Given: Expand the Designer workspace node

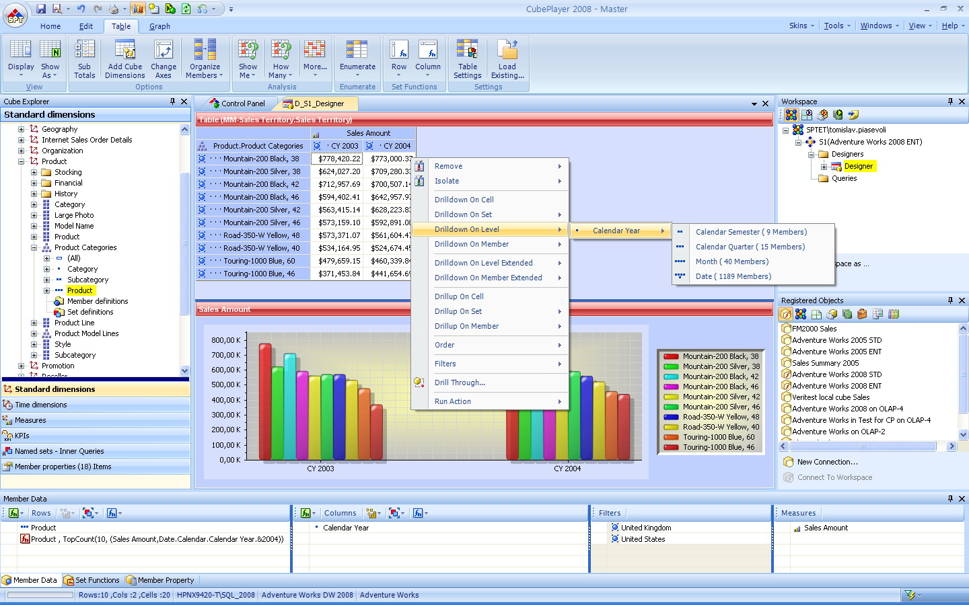Looking at the screenshot, I should [824, 166].
